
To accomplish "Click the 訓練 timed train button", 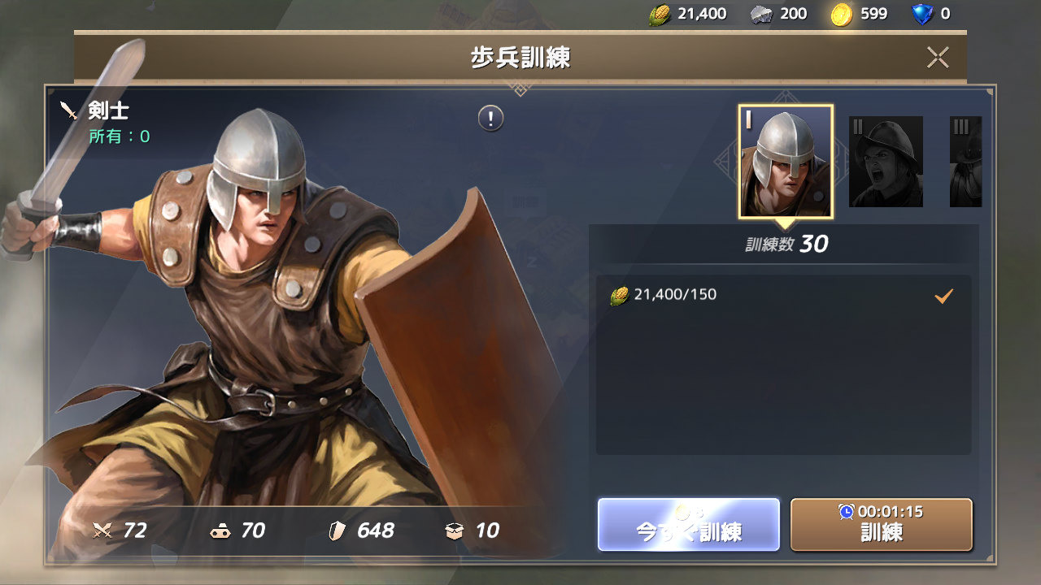I will point(882,525).
